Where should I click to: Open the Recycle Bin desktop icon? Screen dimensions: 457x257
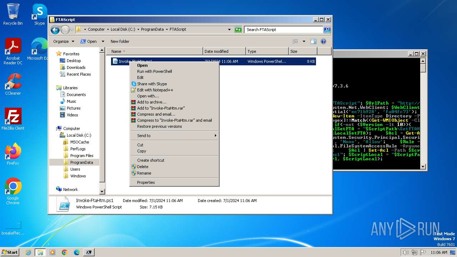click(13, 14)
